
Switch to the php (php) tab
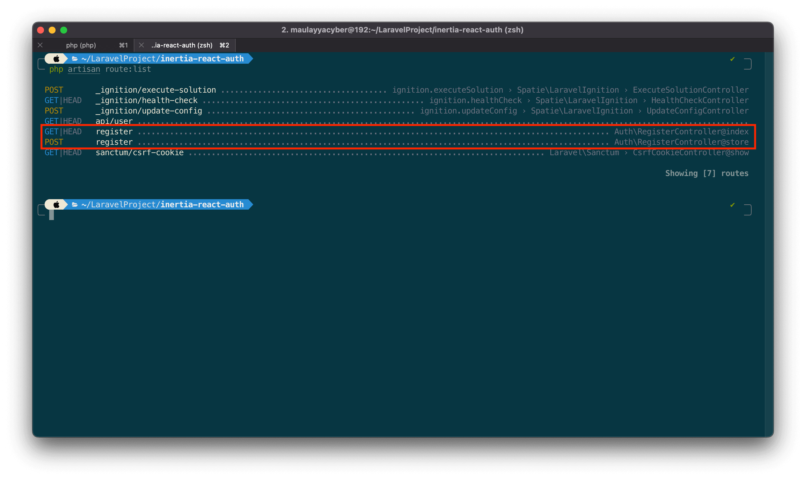click(x=81, y=45)
